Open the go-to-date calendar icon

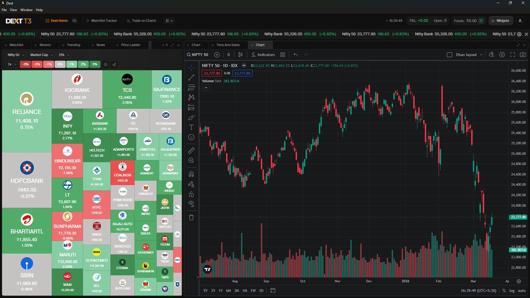tap(273, 290)
